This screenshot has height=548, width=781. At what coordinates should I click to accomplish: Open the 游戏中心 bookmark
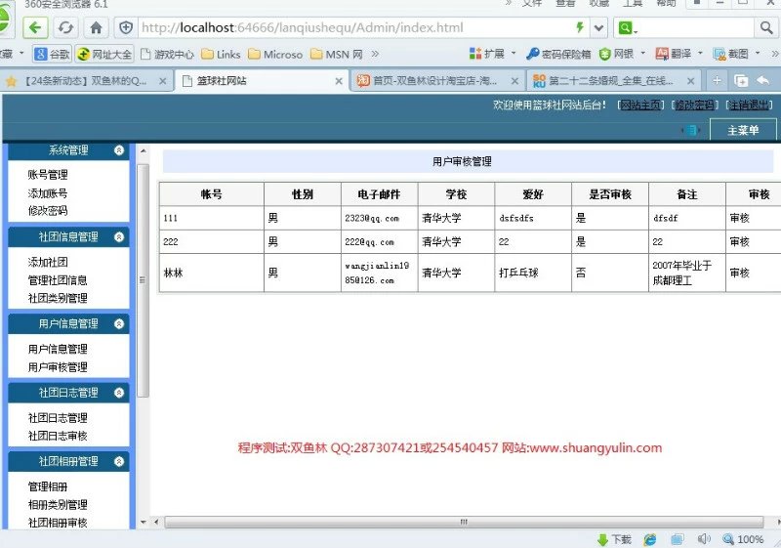click(167, 54)
